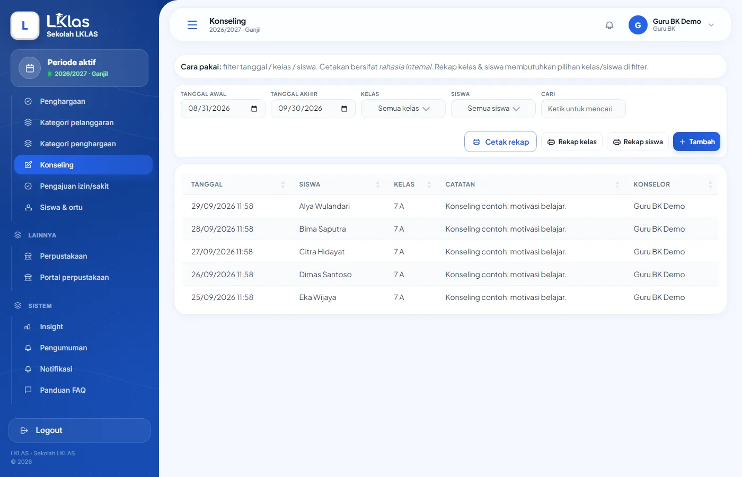Image resolution: width=742 pixels, height=477 pixels.
Task: Open Kategori penghargaan menu item
Action: pyautogui.click(x=83, y=144)
